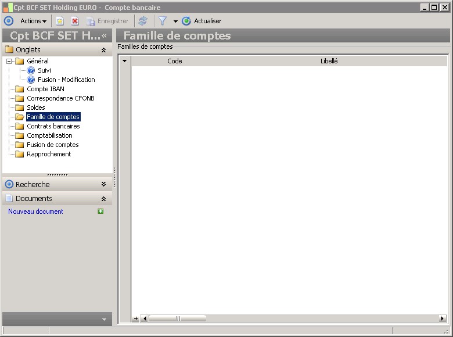Click the horizontal scrollbar right arrow
Screen dimensions: 453x337
point(443,318)
